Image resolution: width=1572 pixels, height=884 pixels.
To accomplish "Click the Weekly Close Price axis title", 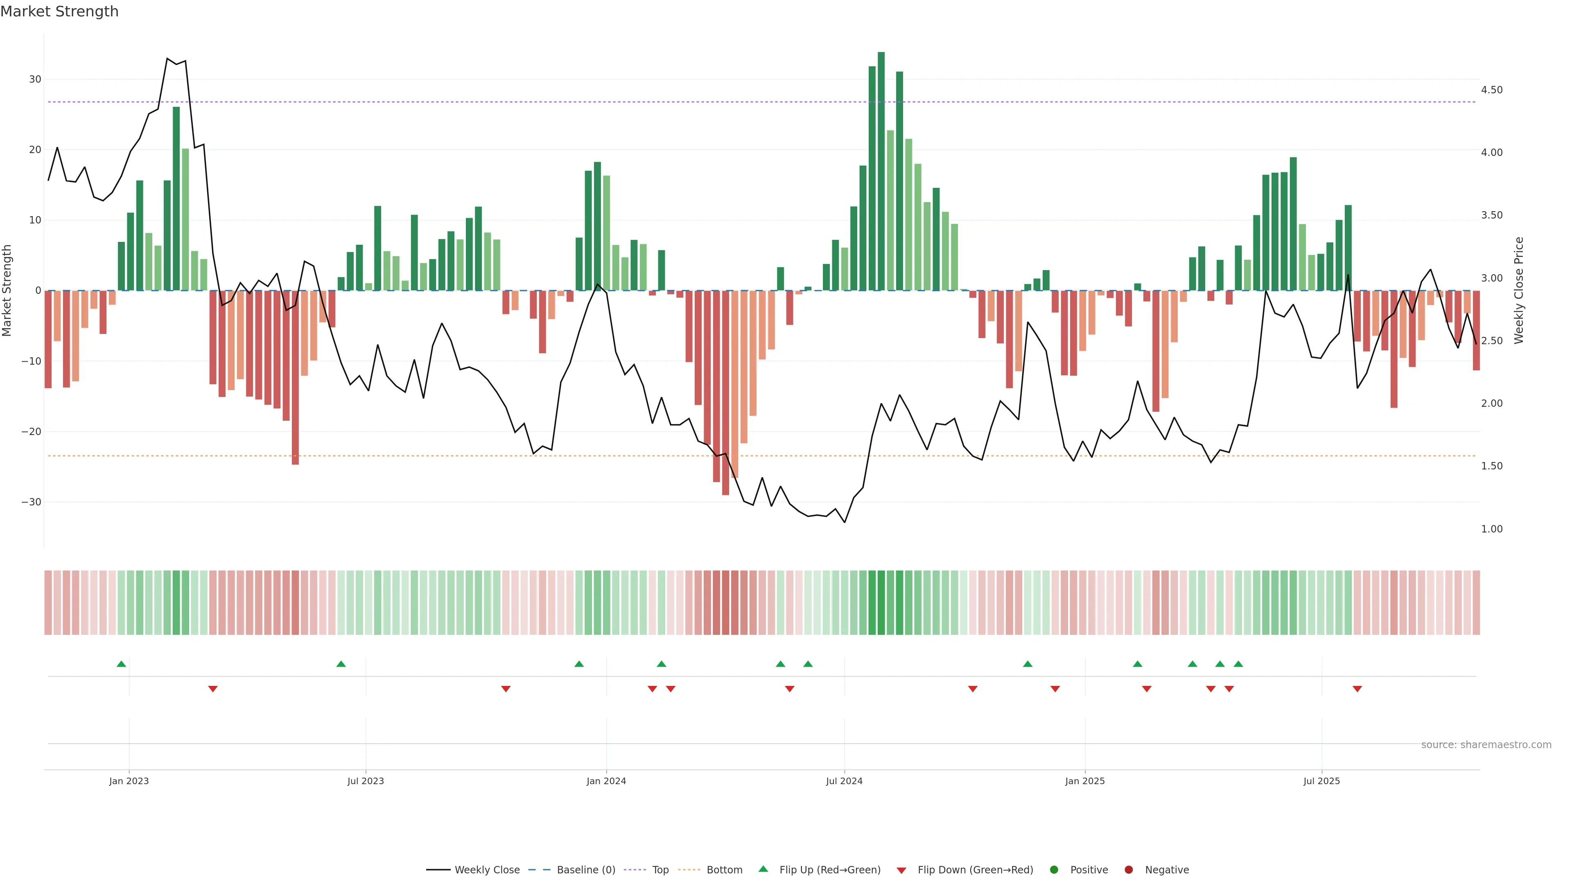I will pos(1519,291).
